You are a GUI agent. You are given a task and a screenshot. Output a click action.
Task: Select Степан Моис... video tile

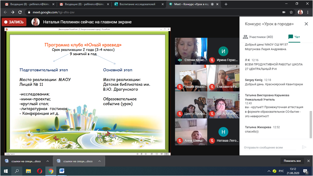click(x=191, y=51)
